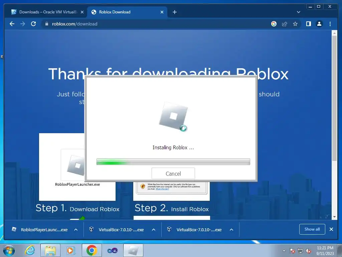Minimize the Chrome window
342x257 pixels.
pyautogui.click(x=310, y=6)
